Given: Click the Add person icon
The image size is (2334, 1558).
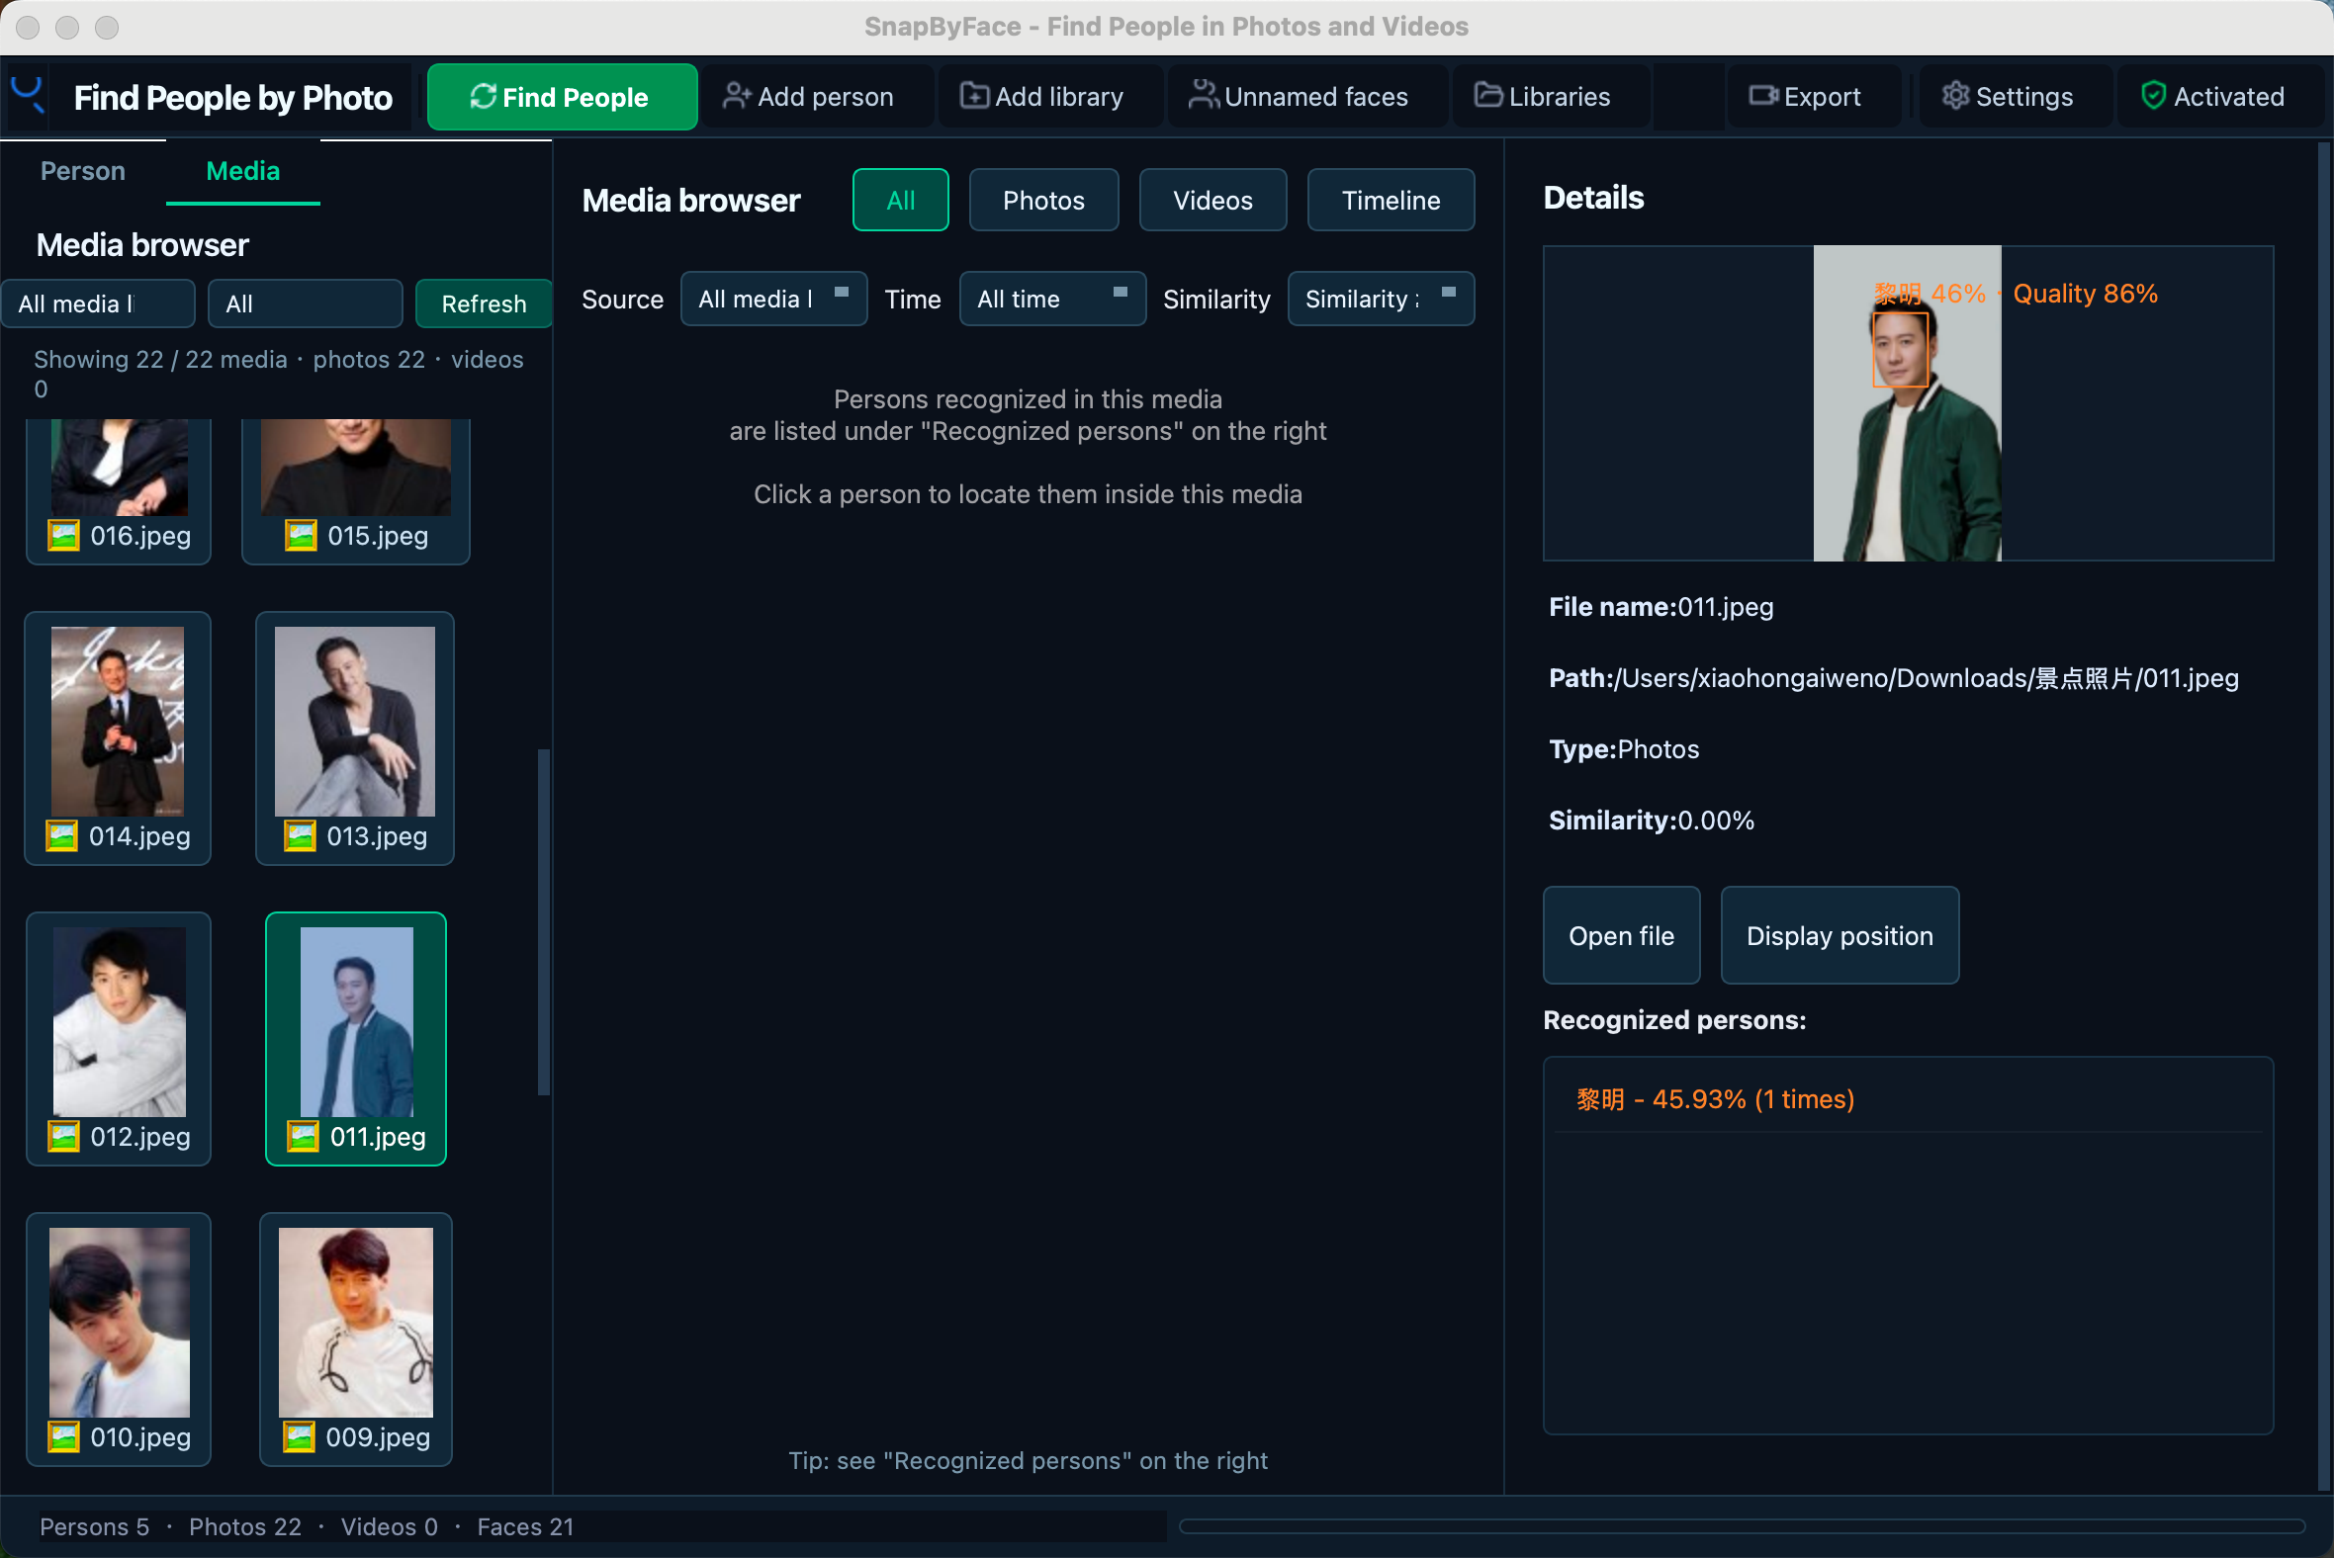Looking at the screenshot, I should (x=737, y=96).
